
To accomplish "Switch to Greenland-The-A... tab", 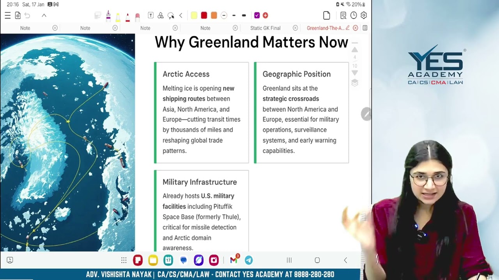I will 326,28.
